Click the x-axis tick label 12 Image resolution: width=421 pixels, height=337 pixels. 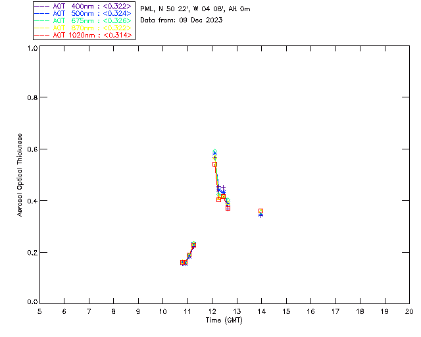click(212, 312)
